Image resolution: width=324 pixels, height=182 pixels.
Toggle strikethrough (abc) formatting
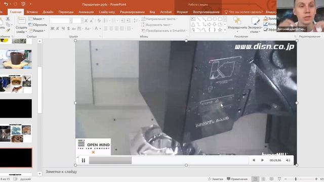74,29
